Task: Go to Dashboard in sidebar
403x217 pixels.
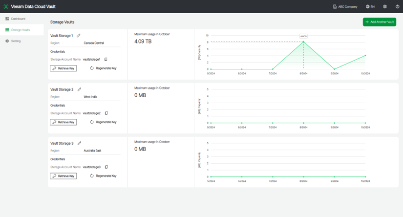Action: coord(18,19)
